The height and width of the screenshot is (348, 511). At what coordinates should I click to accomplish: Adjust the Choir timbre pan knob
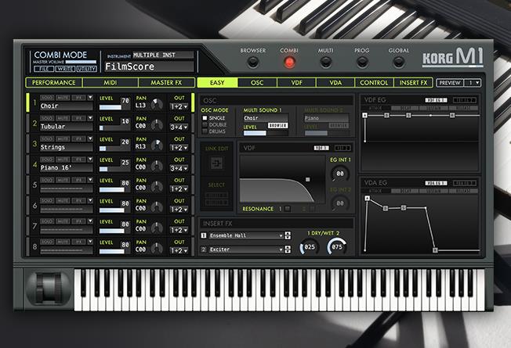pyautogui.click(x=157, y=105)
